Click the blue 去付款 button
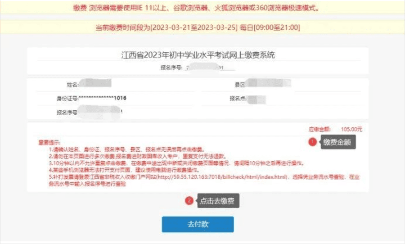 pyautogui.click(x=198, y=224)
